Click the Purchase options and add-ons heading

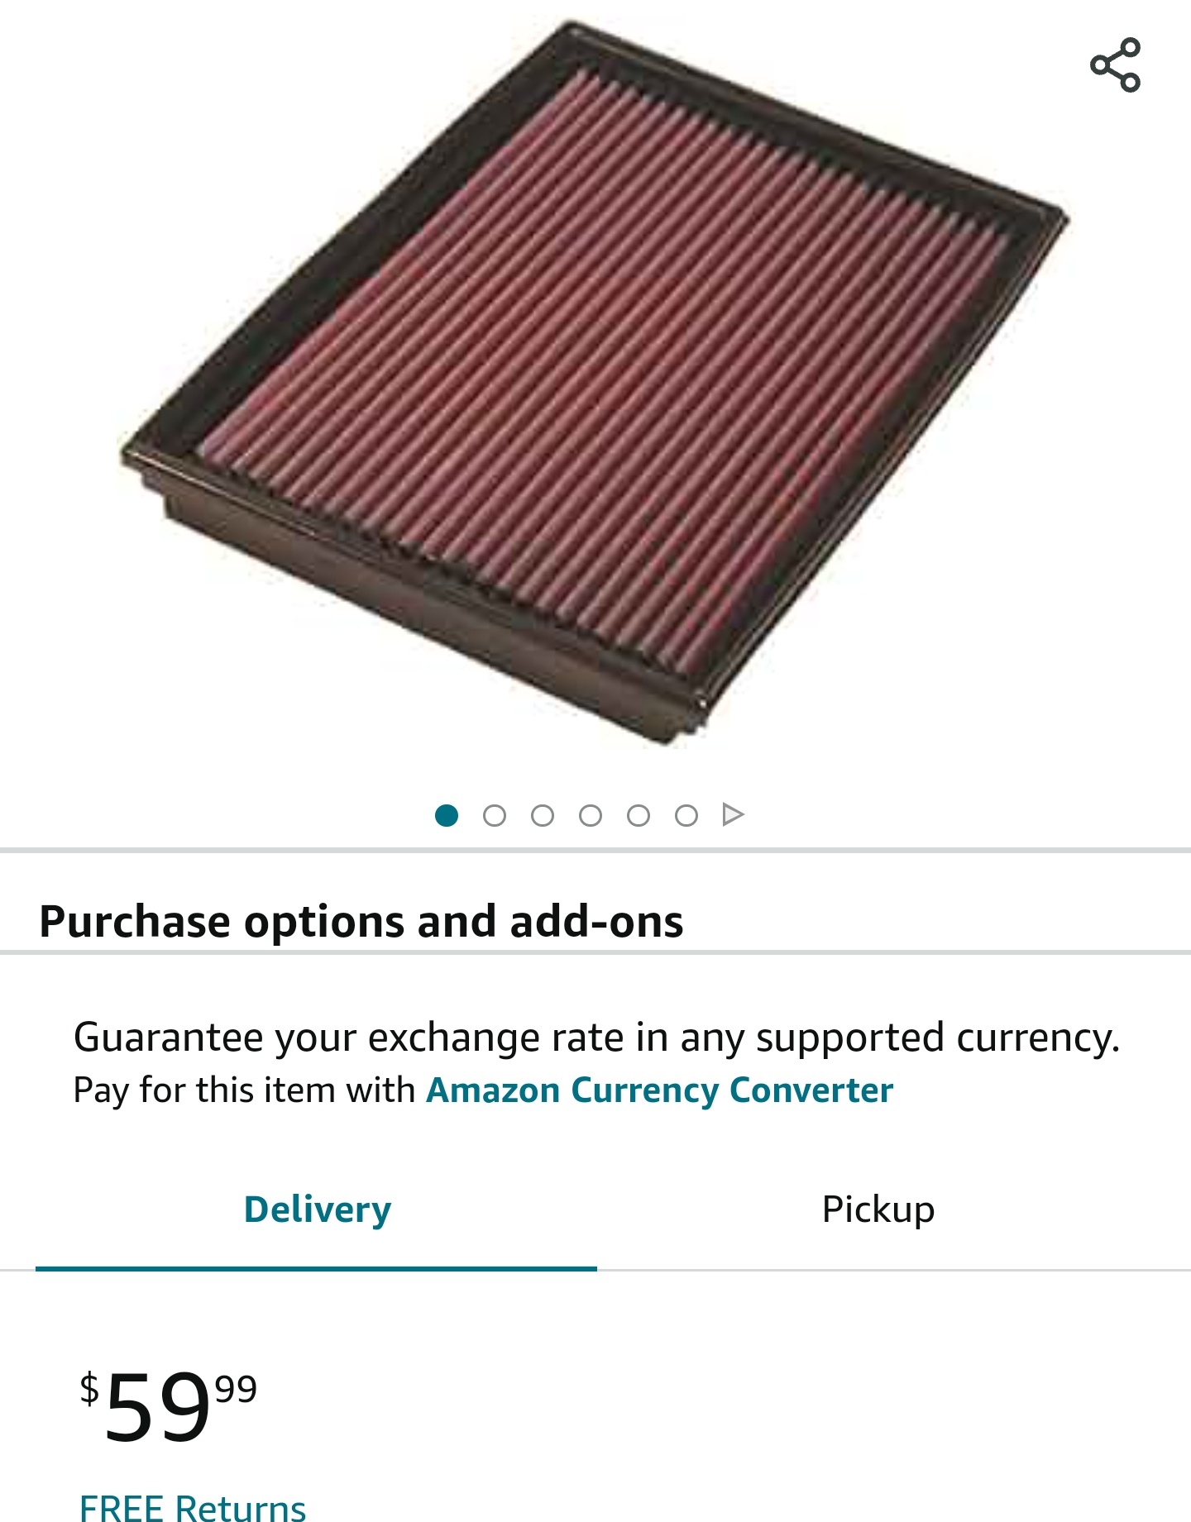(361, 921)
